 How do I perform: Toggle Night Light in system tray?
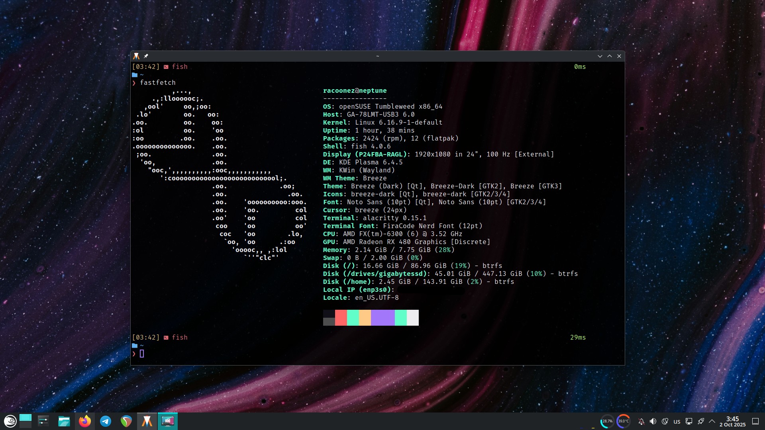coord(665,421)
